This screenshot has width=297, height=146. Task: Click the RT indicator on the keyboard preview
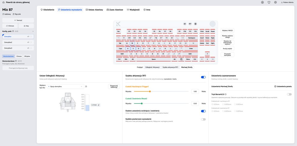point(190,24)
